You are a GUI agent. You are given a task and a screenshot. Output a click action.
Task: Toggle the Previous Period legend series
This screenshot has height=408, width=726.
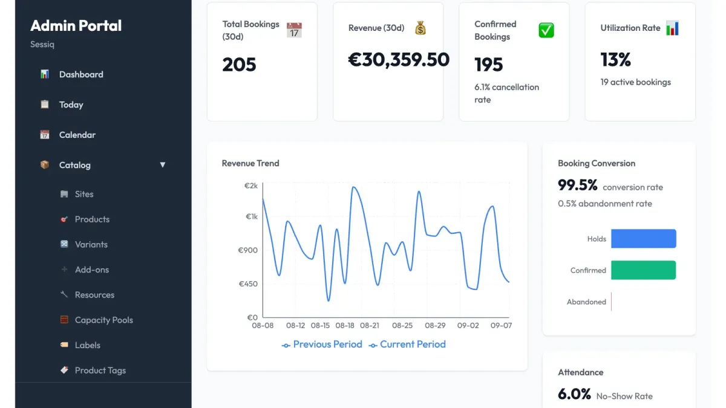(322, 345)
